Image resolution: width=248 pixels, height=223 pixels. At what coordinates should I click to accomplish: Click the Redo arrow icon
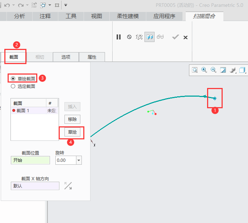point(21,5)
